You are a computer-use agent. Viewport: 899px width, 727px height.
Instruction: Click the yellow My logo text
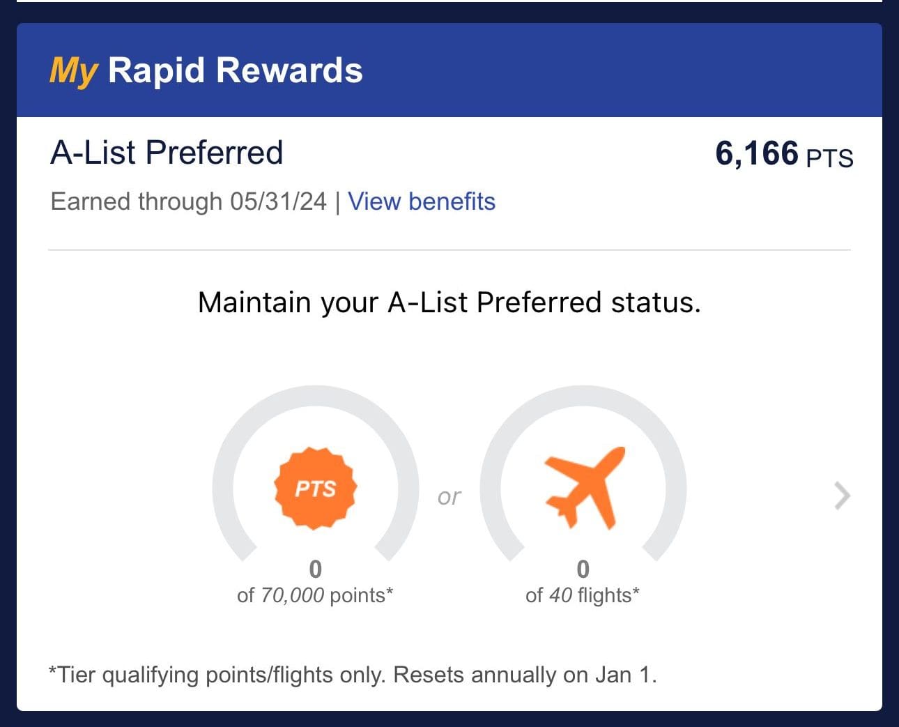tap(72, 69)
